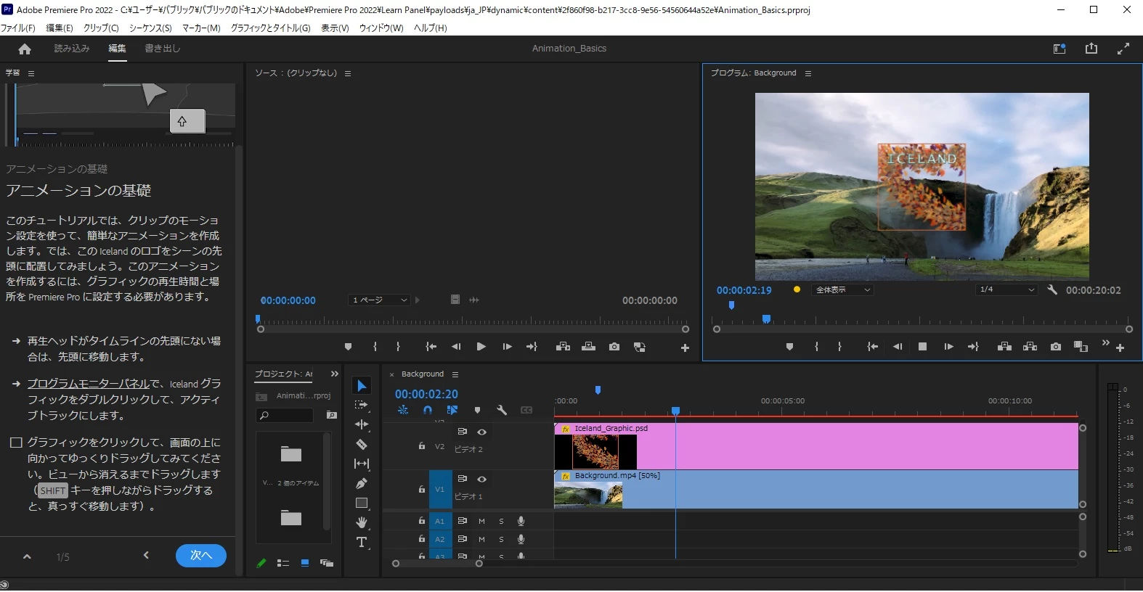Open Program panel hamburger menu
Screen dimensions: 1143x592
pos(808,73)
